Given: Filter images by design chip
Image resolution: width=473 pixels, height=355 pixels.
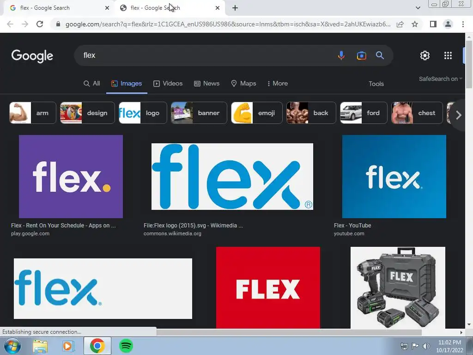Looking at the screenshot, I should click(87, 113).
